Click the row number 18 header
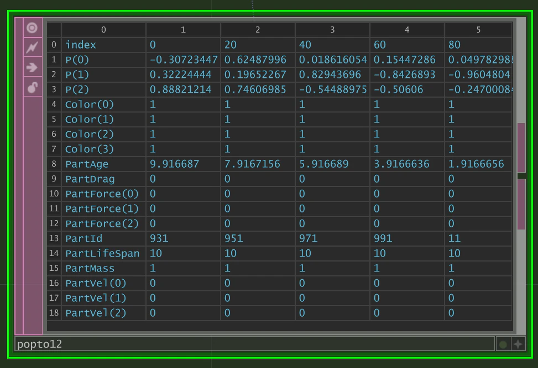The height and width of the screenshot is (368, 538). click(x=54, y=313)
